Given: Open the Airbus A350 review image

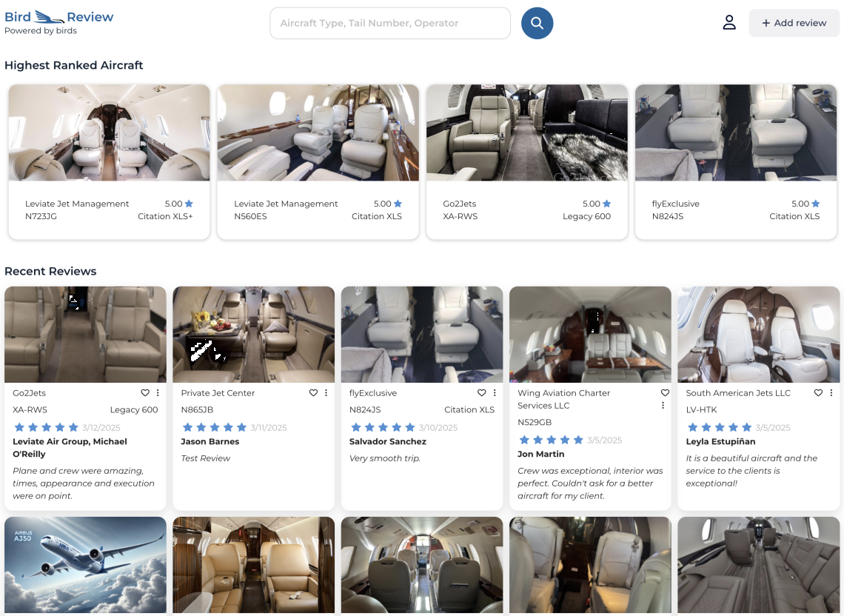Looking at the screenshot, I should (x=85, y=566).
